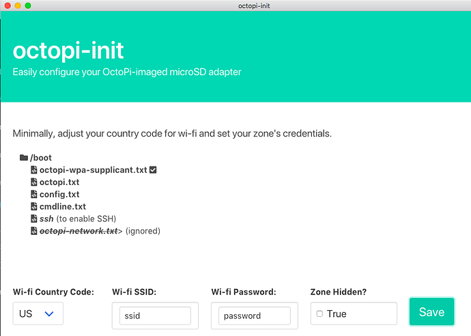
Task: Click the green zoom window button
Action: 28,5
